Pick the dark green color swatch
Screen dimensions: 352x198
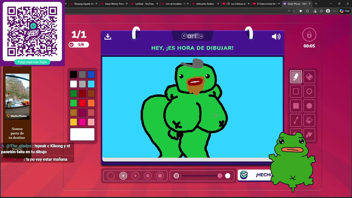[73, 94]
